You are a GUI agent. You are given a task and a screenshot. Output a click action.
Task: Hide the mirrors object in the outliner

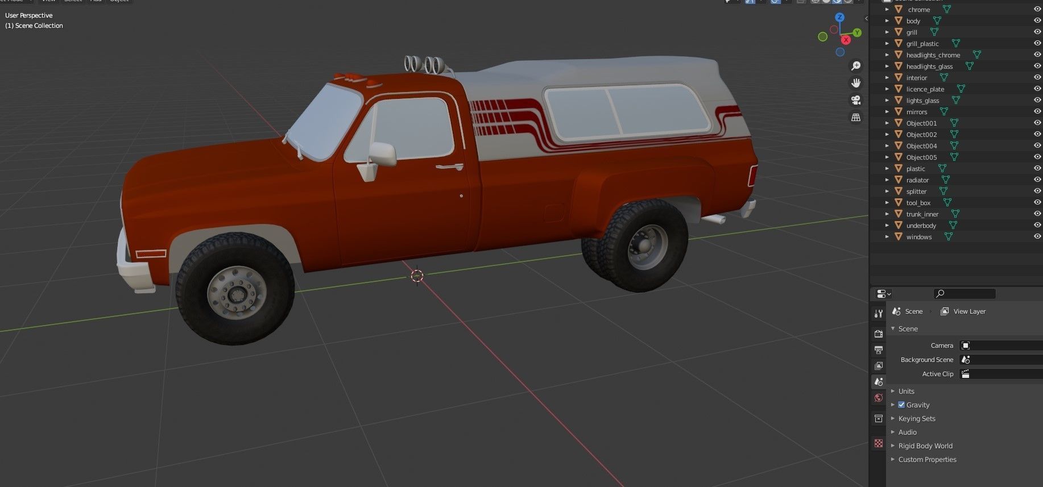1037,111
